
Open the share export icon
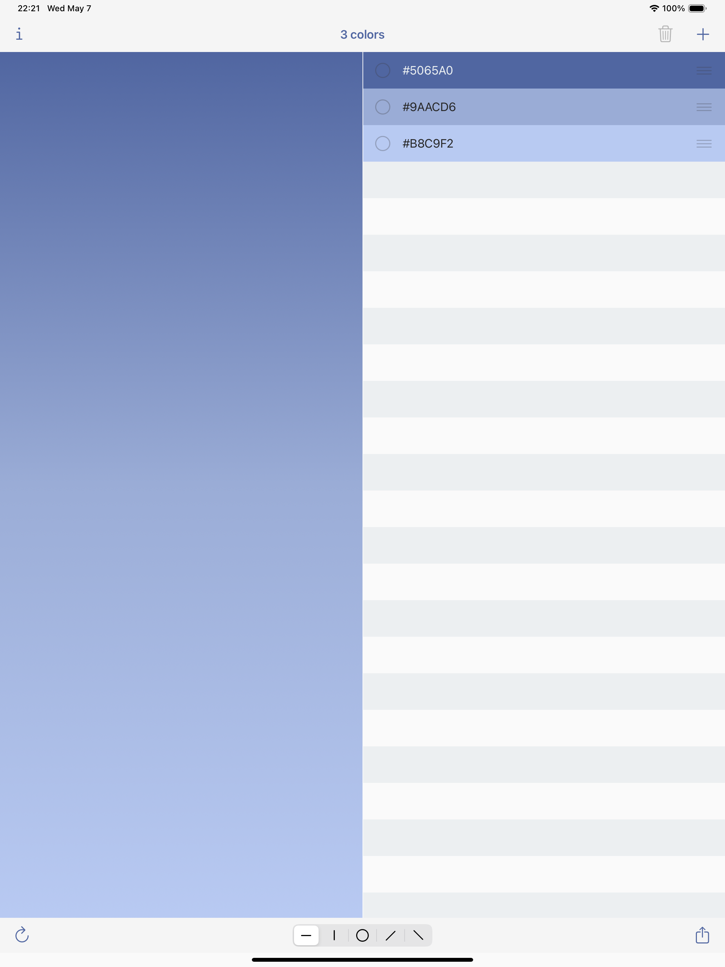click(702, 935)
